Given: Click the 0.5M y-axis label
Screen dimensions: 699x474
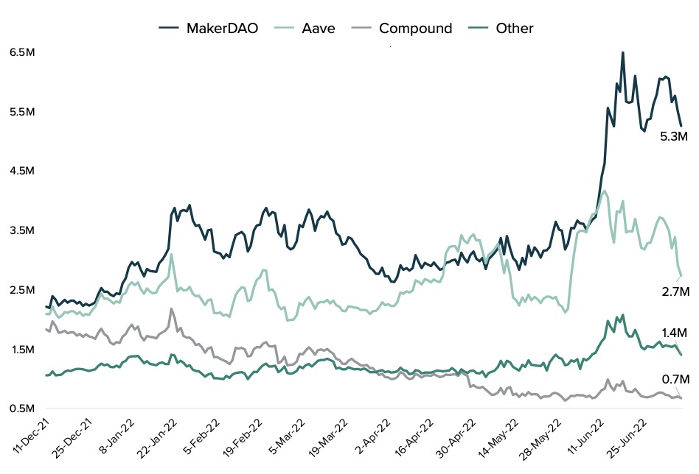Looking at the screenshot, I should 21,408.
